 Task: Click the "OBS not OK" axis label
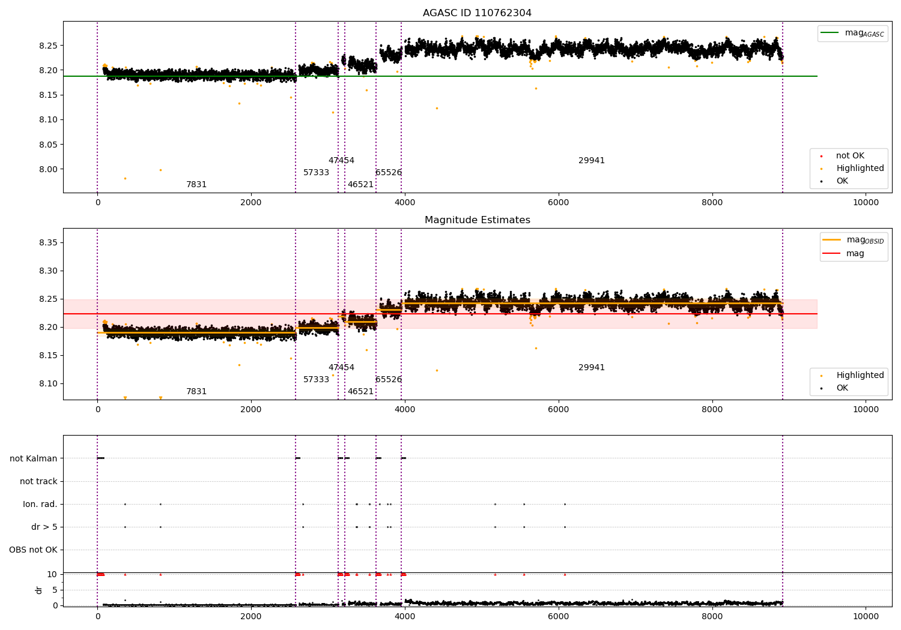point(33,550)
